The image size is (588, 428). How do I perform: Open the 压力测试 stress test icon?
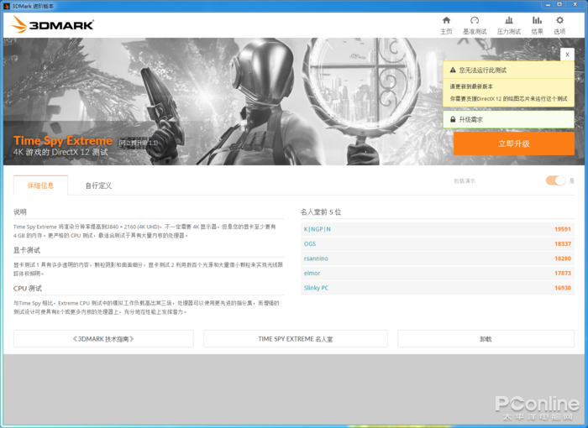tap(508, 21)
